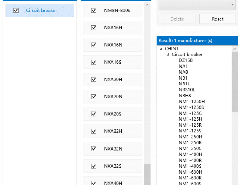Select NM1-630R in the result tree
Viewport: 239px width, 185px height.
pyautogui.click(x=190, y=178)
